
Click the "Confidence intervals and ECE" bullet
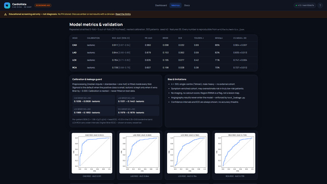[x=204, y=102]
